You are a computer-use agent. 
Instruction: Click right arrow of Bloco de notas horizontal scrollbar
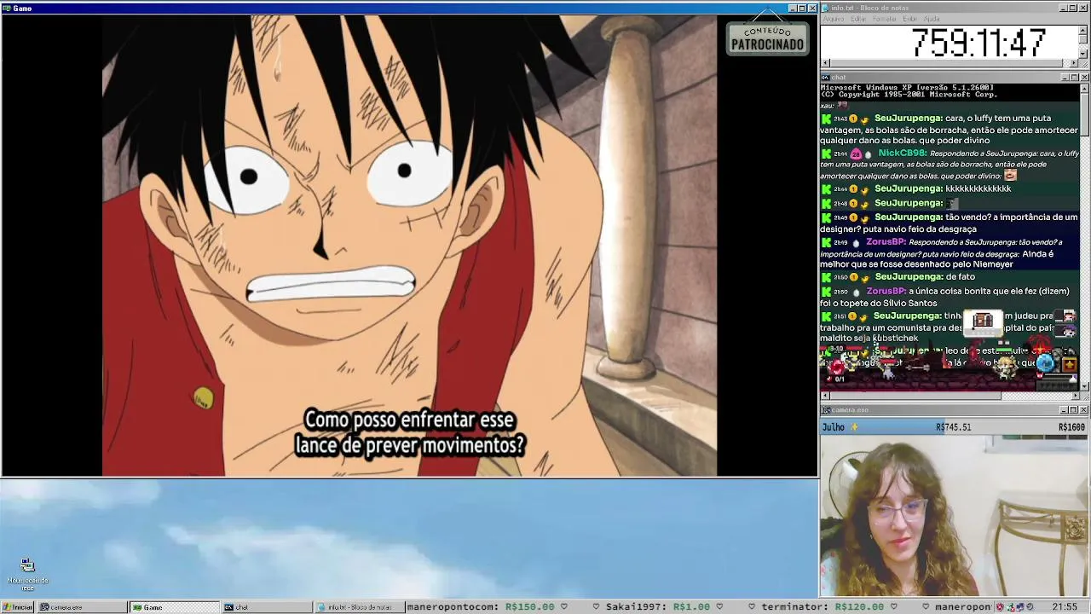pyautogui.click(x=1074, y=63)
